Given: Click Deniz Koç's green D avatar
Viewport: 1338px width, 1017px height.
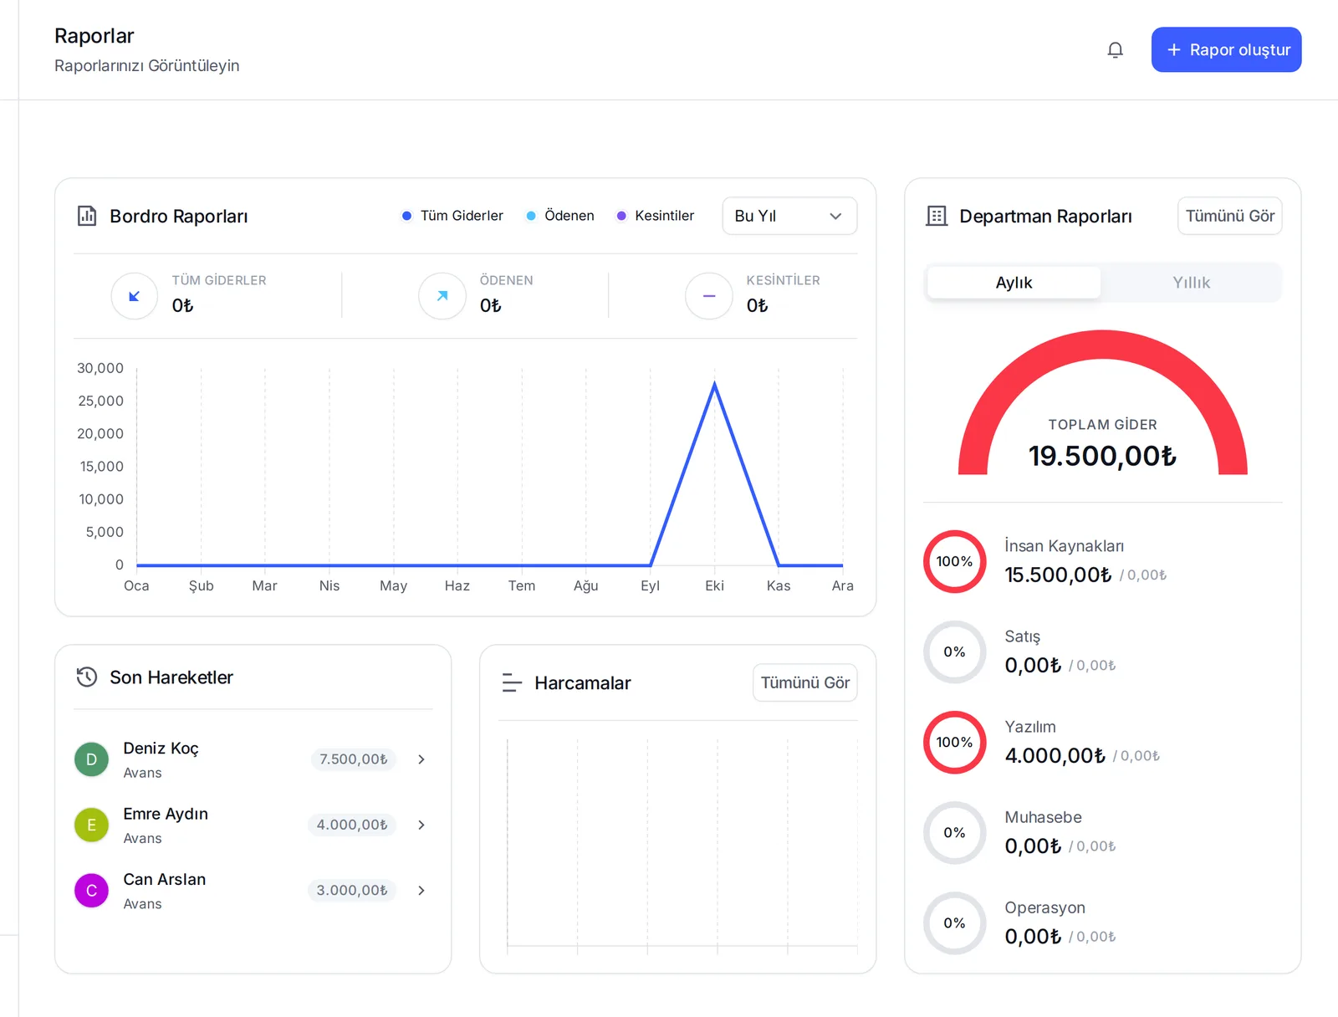Looking at the screenshot, I should (x=92, y=759).
